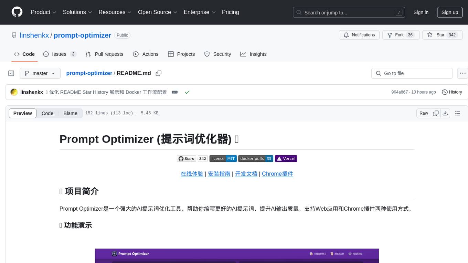Open the Insights tab
The height and width of the screenshot is (263, 468).
253,54
